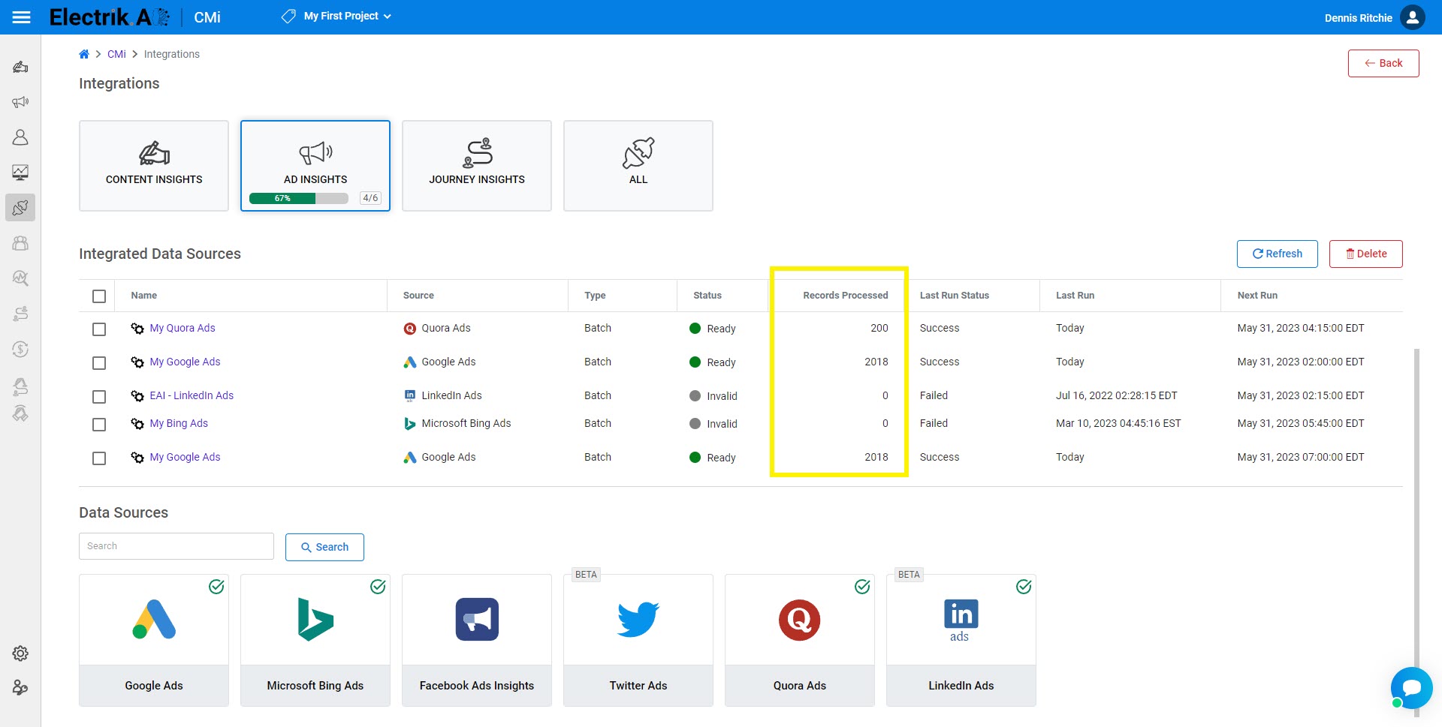The height and width of the screenshot is (727, 1442).
Task: Click the integrations plug icon in sidebar
Action: tap(20, 208)
